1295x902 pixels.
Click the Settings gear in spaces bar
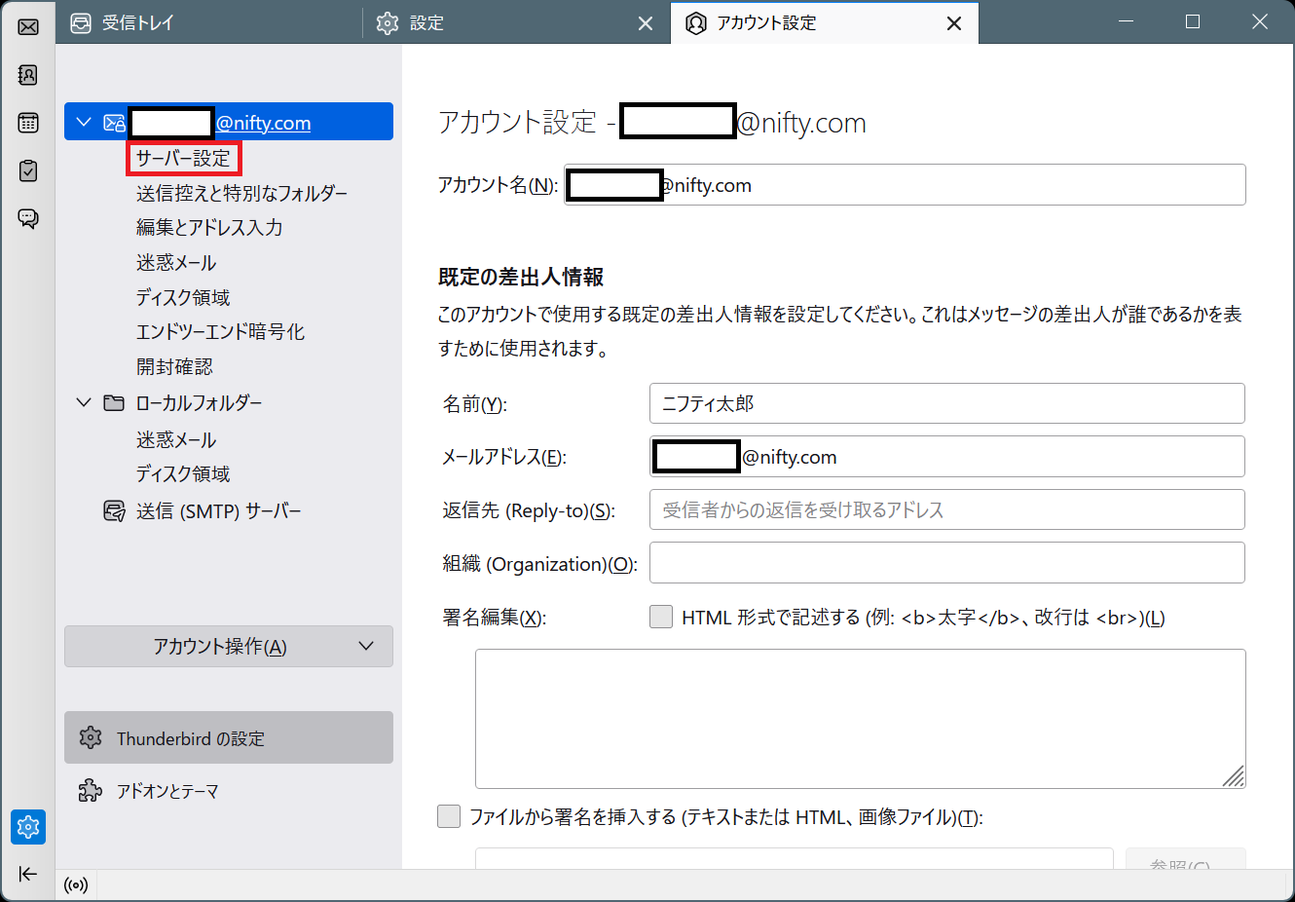28,827
